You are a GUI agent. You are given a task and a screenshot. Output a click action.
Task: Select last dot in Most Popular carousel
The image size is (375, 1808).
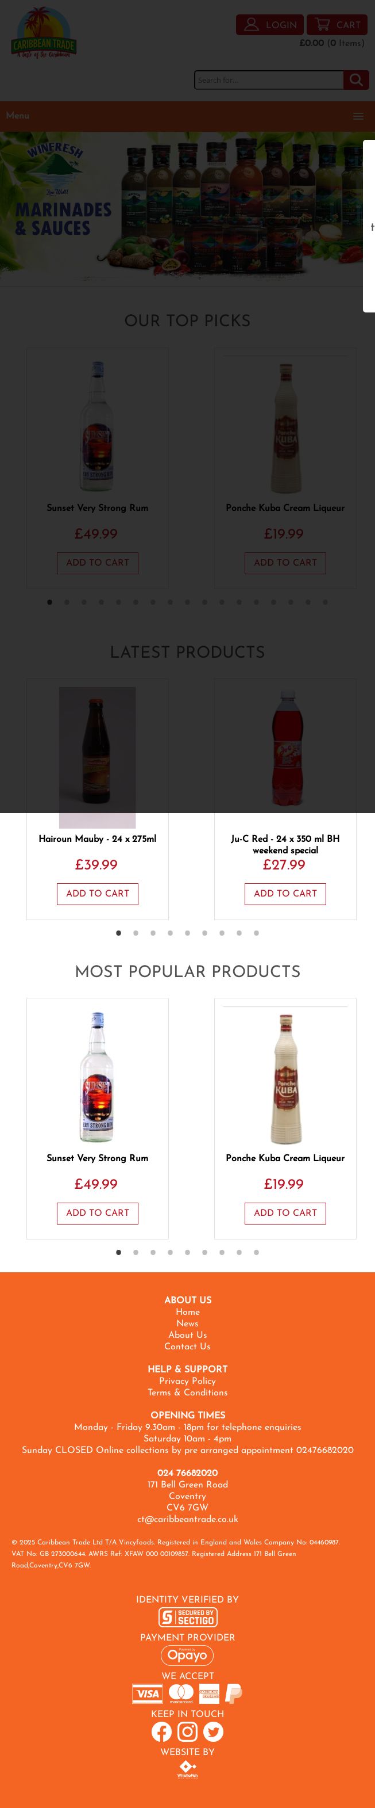pyautogui.click(x=256, y=1252)
